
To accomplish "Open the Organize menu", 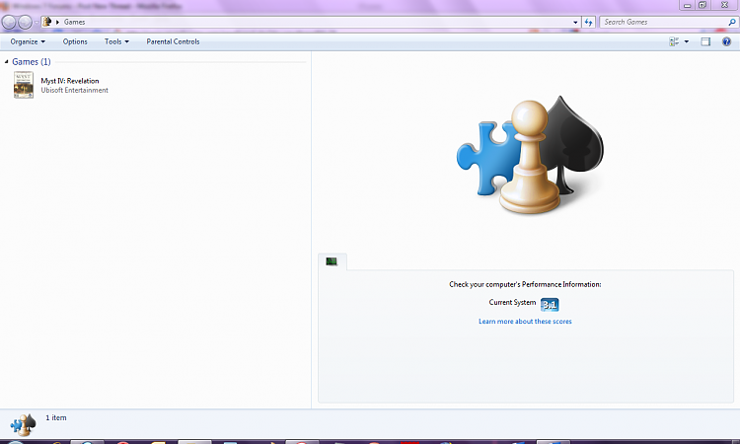I will coord(28,41).
